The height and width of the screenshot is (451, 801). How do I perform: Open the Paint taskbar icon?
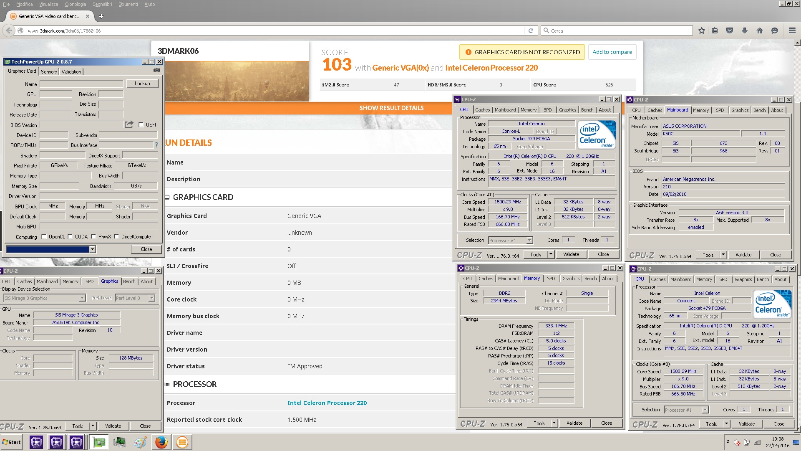click(140, 442)
